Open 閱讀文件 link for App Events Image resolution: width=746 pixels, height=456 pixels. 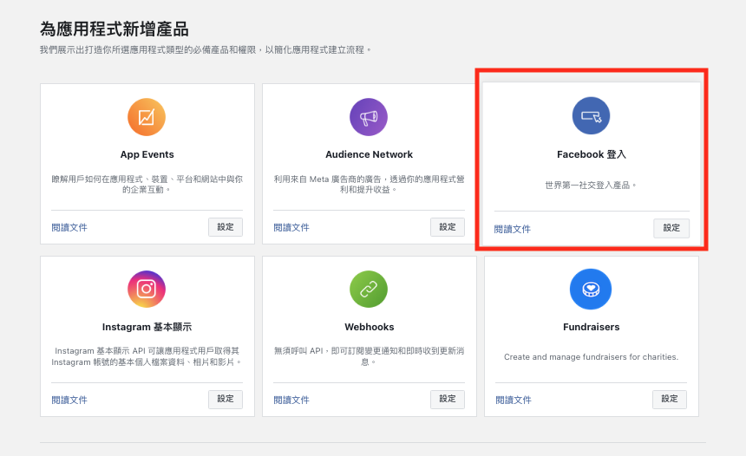69,228
